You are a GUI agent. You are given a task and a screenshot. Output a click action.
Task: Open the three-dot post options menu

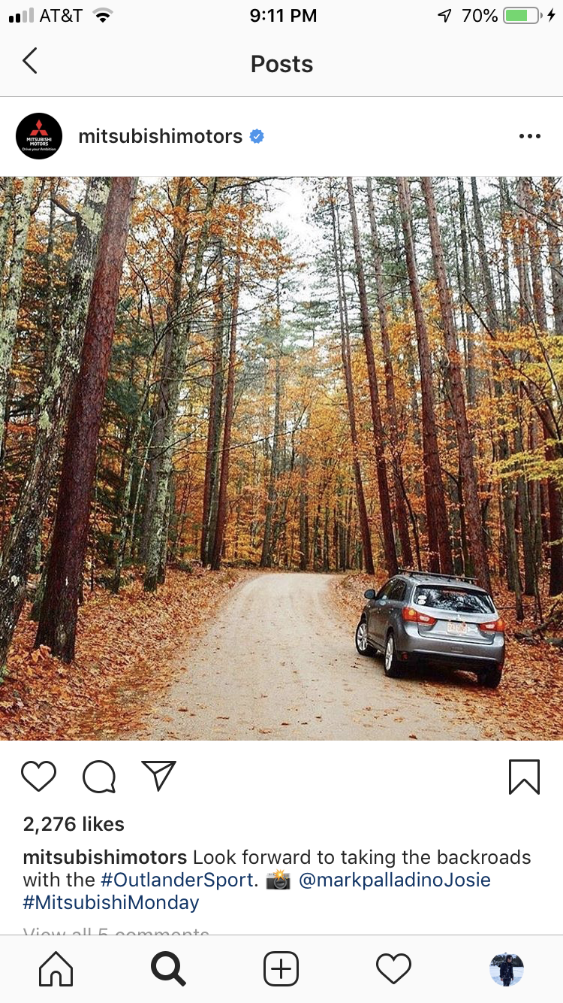530,136
